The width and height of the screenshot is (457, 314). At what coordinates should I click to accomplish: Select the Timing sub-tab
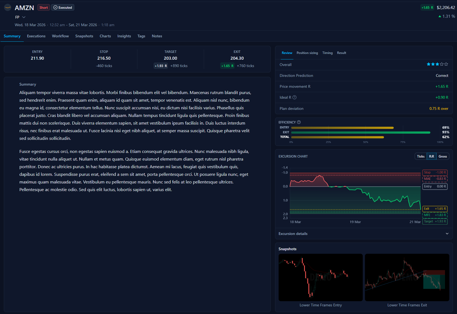pos(327,53)
